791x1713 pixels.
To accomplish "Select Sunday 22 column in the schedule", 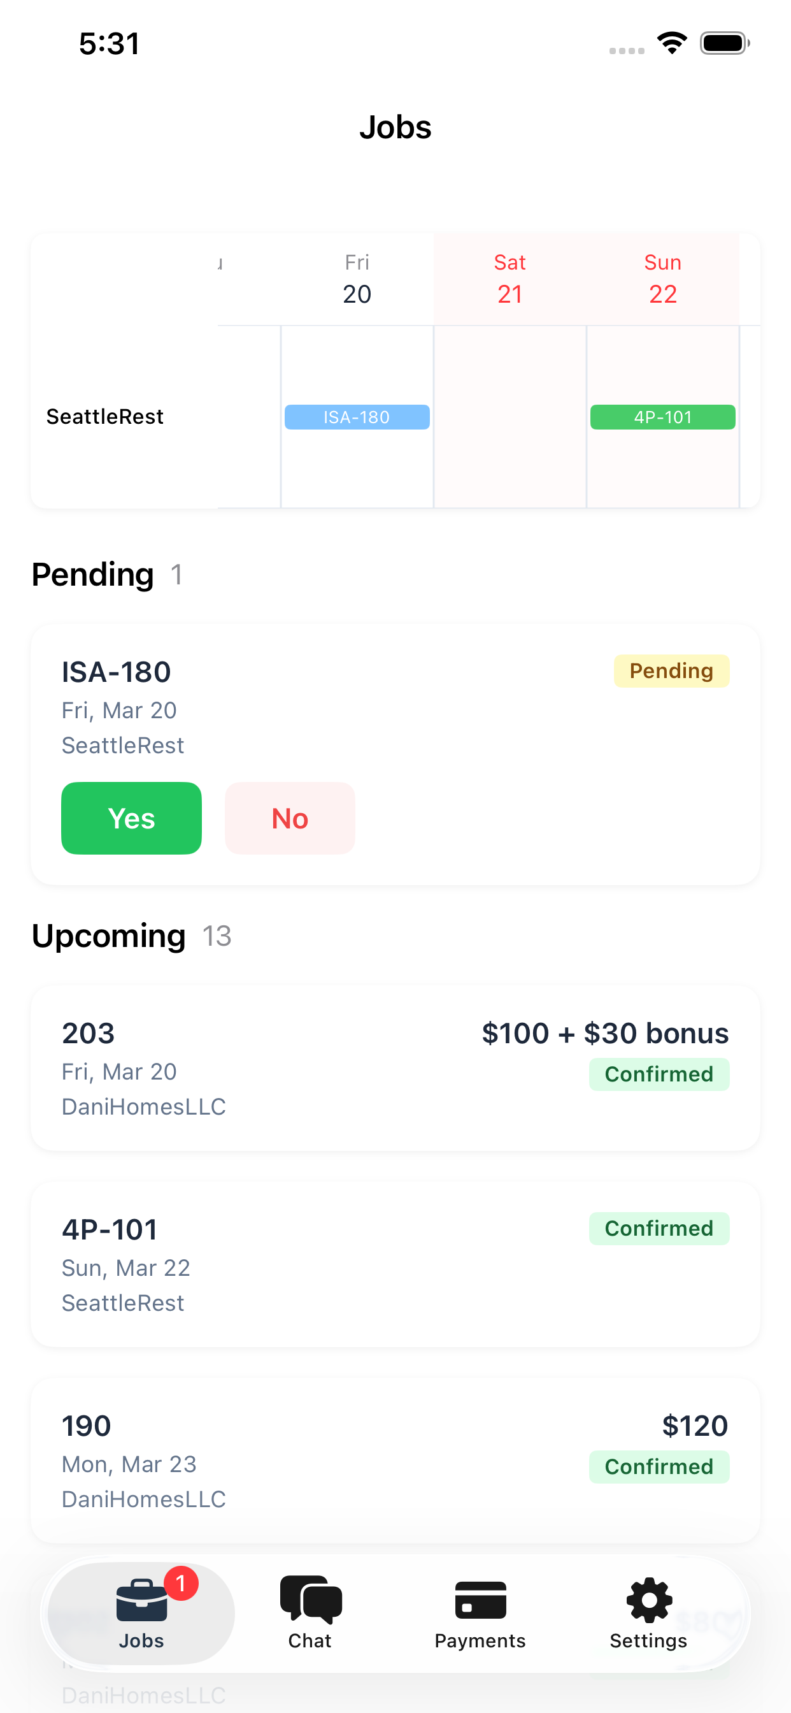I will [662, 279].
